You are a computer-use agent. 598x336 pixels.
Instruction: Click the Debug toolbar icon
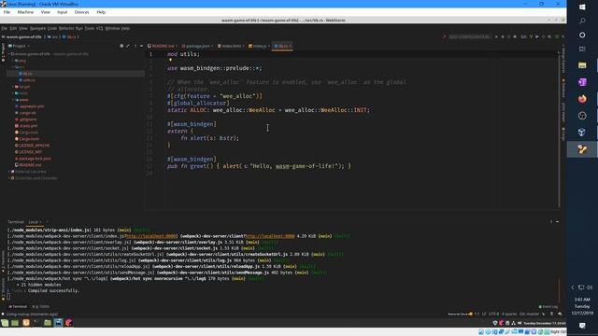pyautogui.click(x=503, y=37)
